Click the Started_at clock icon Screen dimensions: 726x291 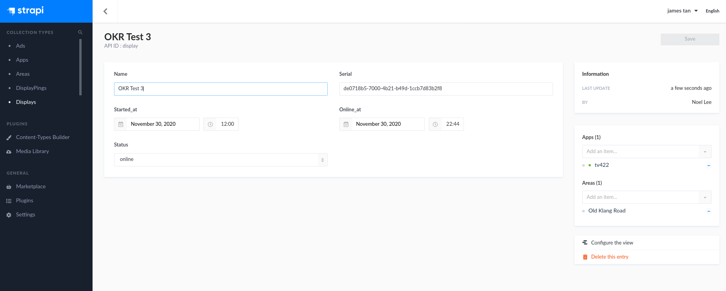(x=210, y=124)
